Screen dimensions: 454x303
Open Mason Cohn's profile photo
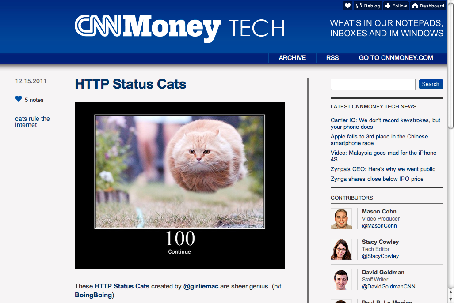click(x=341, y=219)
